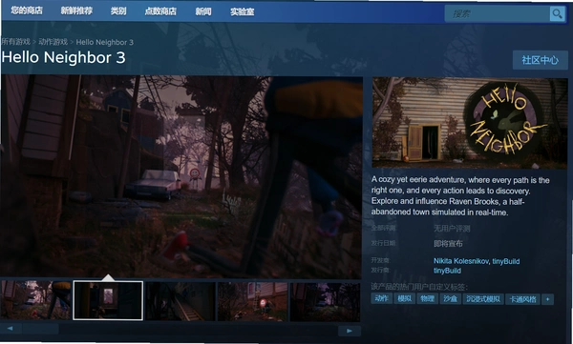Select the first screenshot thumbnail
This screenshot has height=344, width=573.
pos(36,299)
